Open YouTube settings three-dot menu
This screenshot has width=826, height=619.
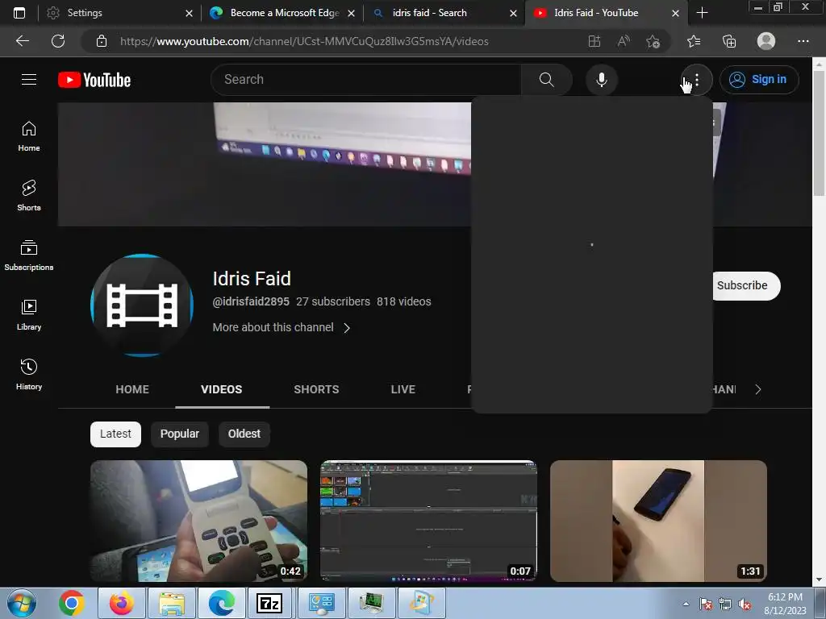(696, 80)
